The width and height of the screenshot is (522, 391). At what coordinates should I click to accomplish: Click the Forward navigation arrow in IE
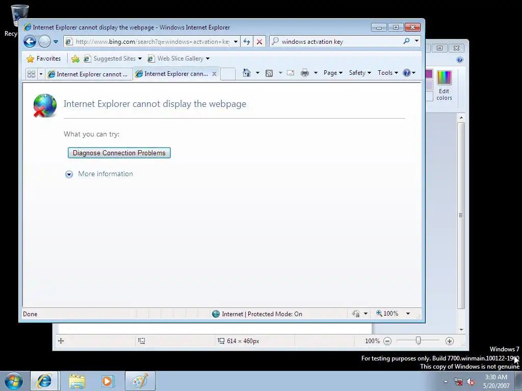pyautogui.click(x=44, y=42)
